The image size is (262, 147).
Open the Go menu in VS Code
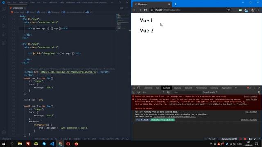[x=38, y=2]
